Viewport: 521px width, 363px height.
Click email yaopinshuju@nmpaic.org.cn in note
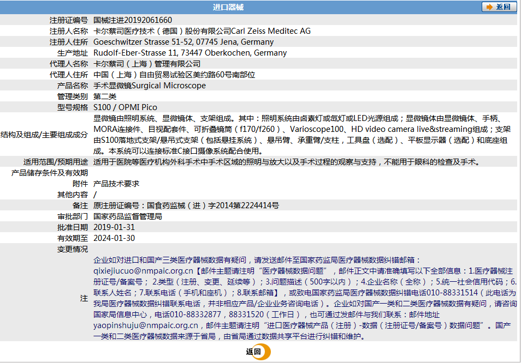[145, 325]
